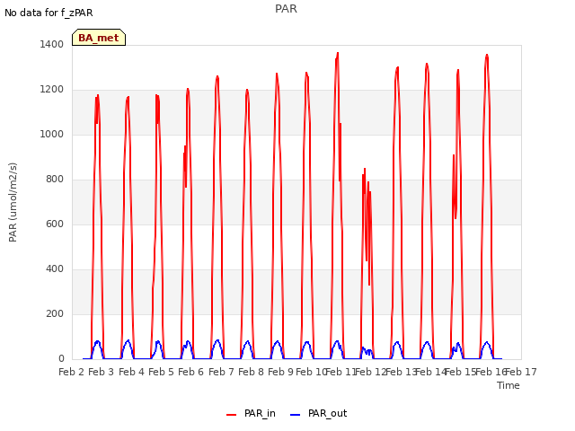Select the BA_met annotation label
Image resolution: width=575 pixels, height=431 pixels.
[x=99, y=38]
